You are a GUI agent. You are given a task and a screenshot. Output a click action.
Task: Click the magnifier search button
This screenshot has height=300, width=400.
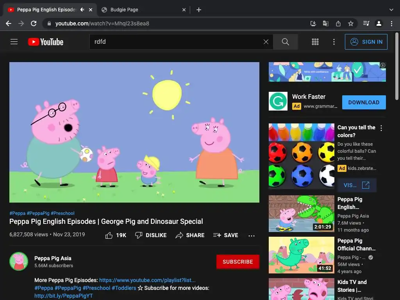tap(286, 42)
